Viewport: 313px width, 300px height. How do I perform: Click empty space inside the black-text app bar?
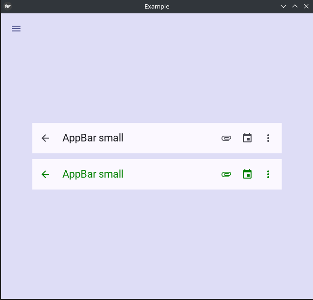172,138
